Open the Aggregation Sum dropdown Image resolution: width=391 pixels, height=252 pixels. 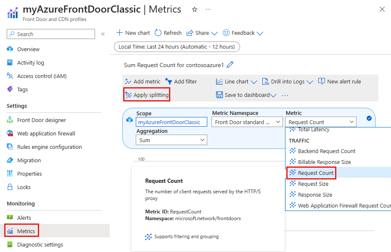tap(172, 140)
